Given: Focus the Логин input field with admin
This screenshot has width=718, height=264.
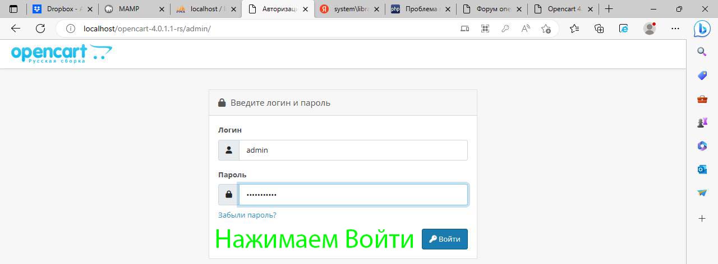Looking at the screenshot, I should (353, 150).
